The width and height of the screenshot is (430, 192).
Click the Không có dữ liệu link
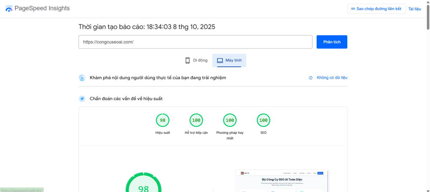[x=332, y=78]
